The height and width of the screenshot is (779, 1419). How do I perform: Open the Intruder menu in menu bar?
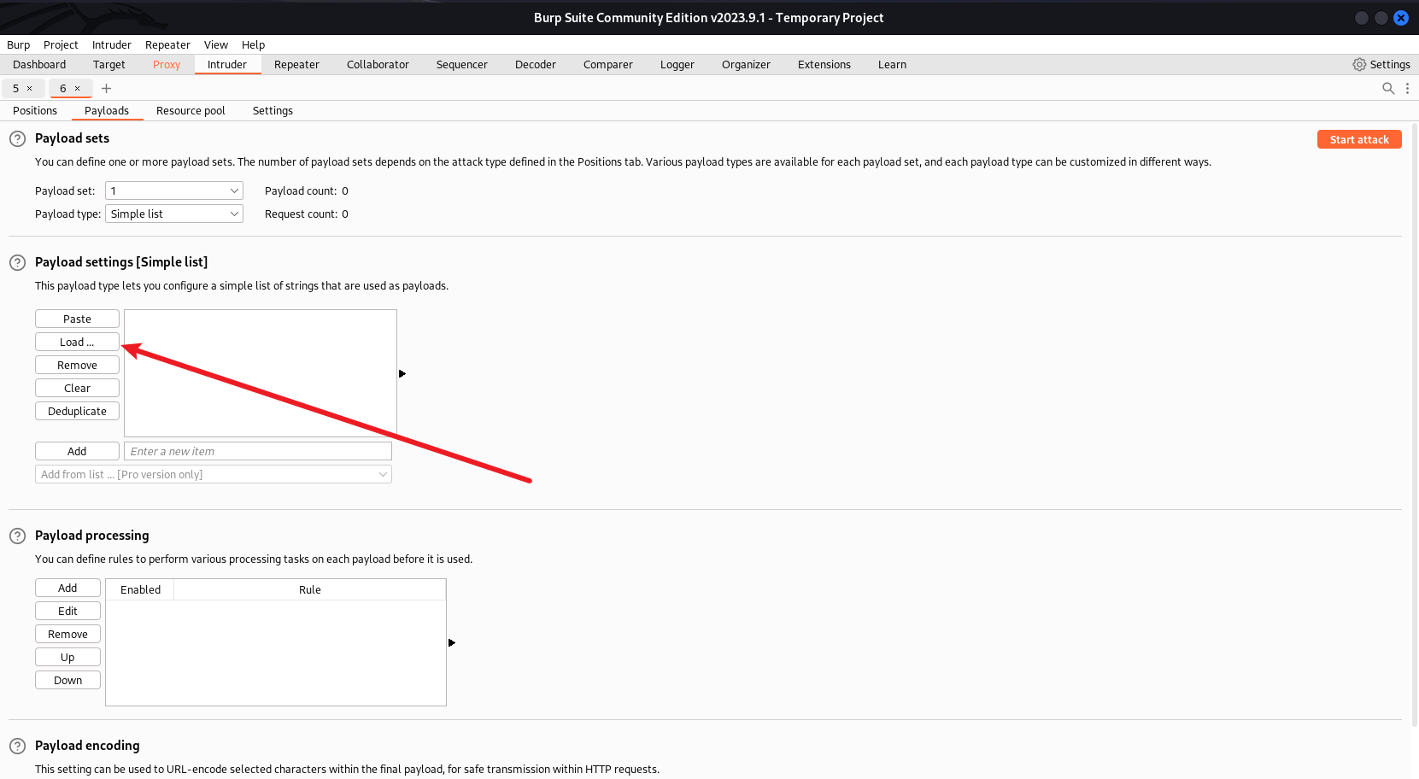(112, 44)
